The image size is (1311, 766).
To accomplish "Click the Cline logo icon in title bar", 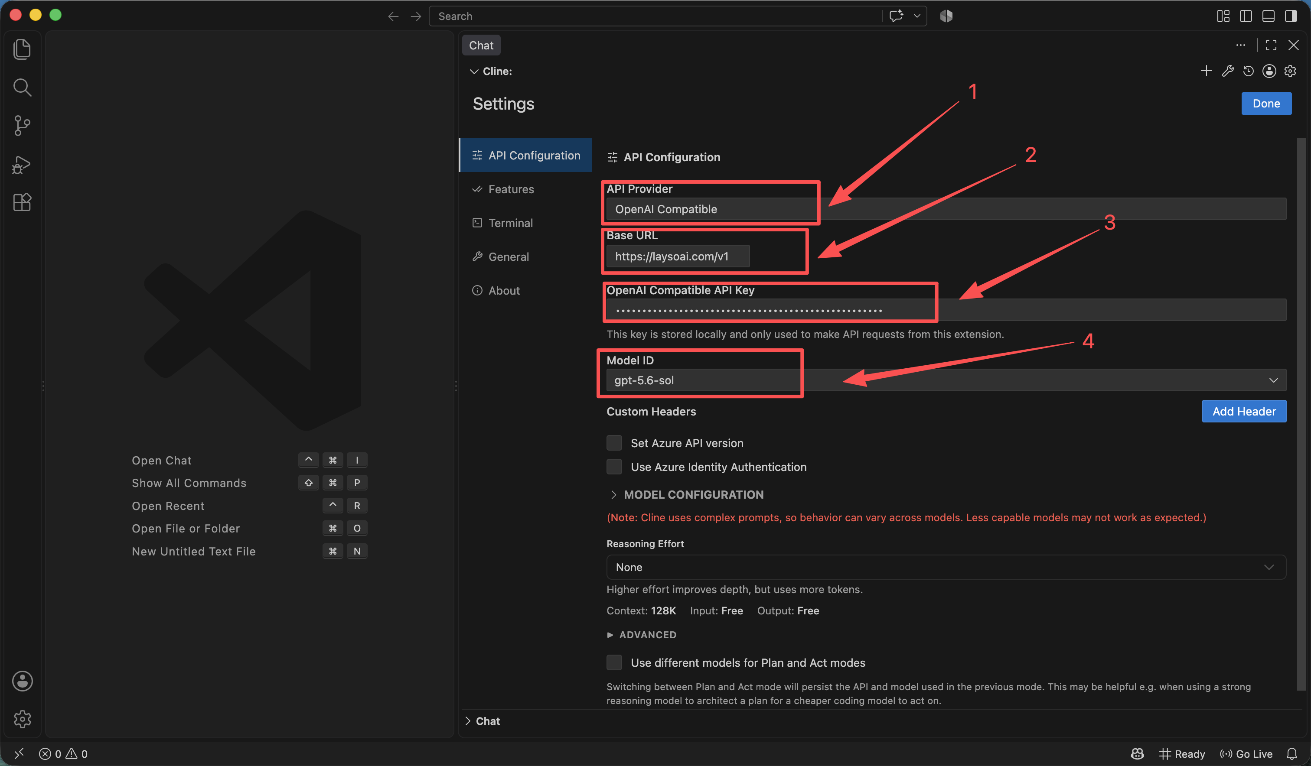I will click(946, 16).
